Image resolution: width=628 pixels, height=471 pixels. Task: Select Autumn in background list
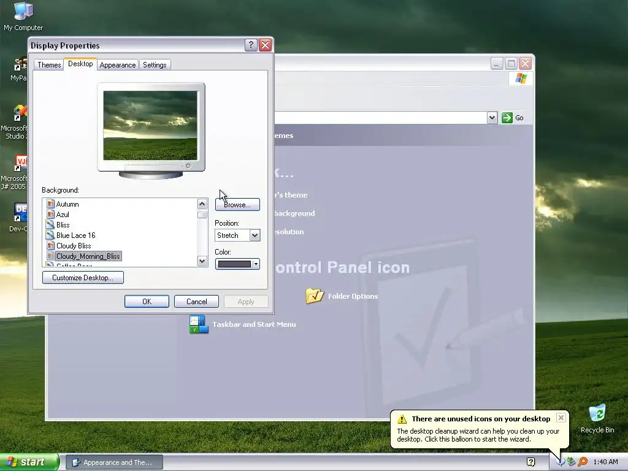click(67, 204)
